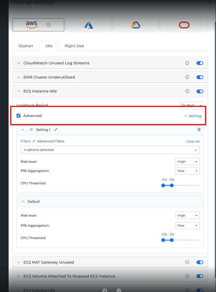Click upper handle of Default CPU Threshold slider
The image size is (216, 292).
(x=172, y=240)
